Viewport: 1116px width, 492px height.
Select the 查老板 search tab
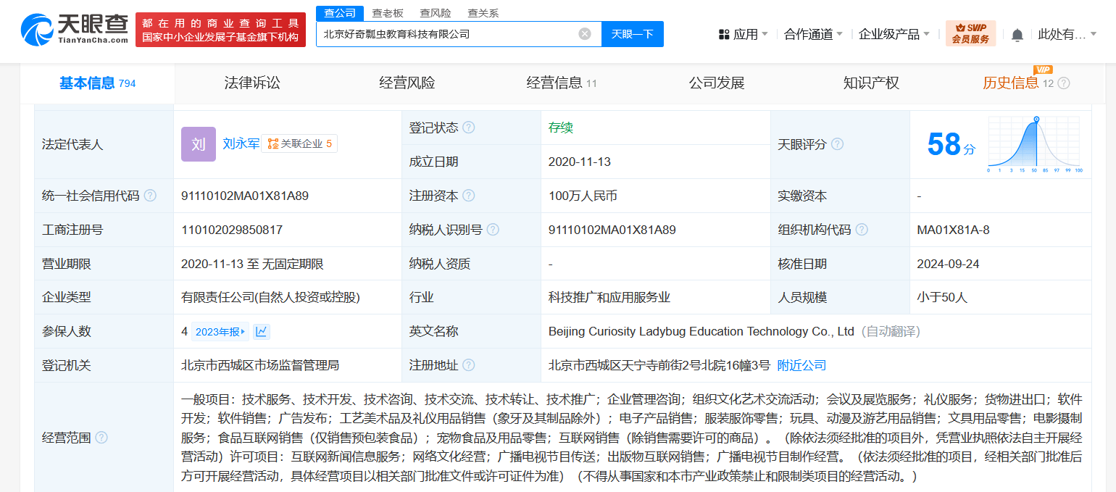388,13
